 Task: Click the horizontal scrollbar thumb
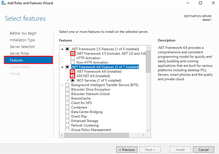[x=97, y=135]
